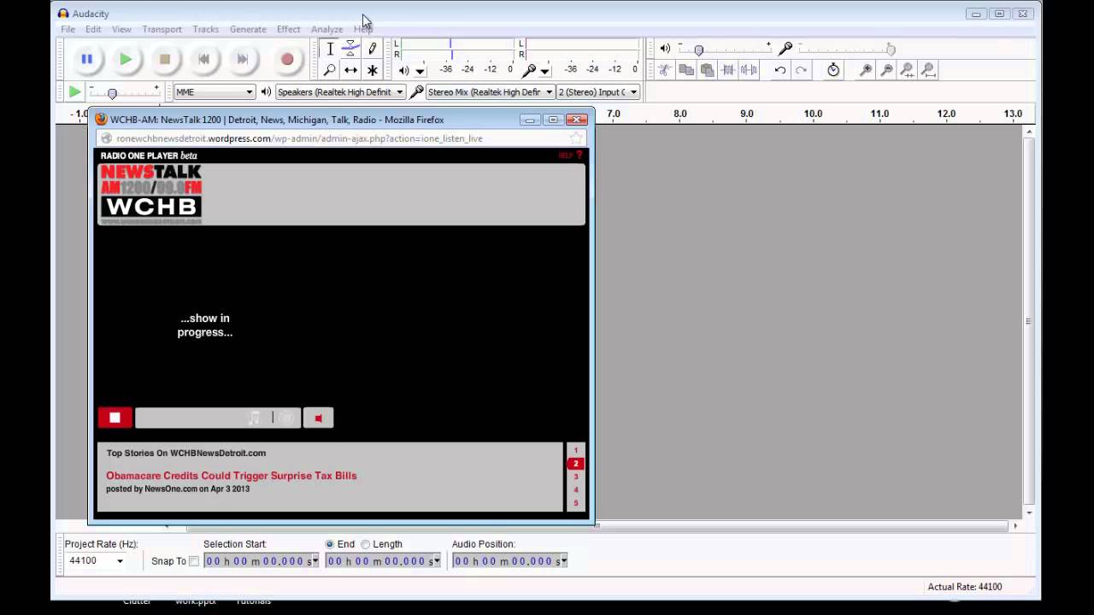Image resolution: width=1094 pixels, height=615 pixels.
Task: Select the Selection (I-beam) tool
Action: pos(330,49)
